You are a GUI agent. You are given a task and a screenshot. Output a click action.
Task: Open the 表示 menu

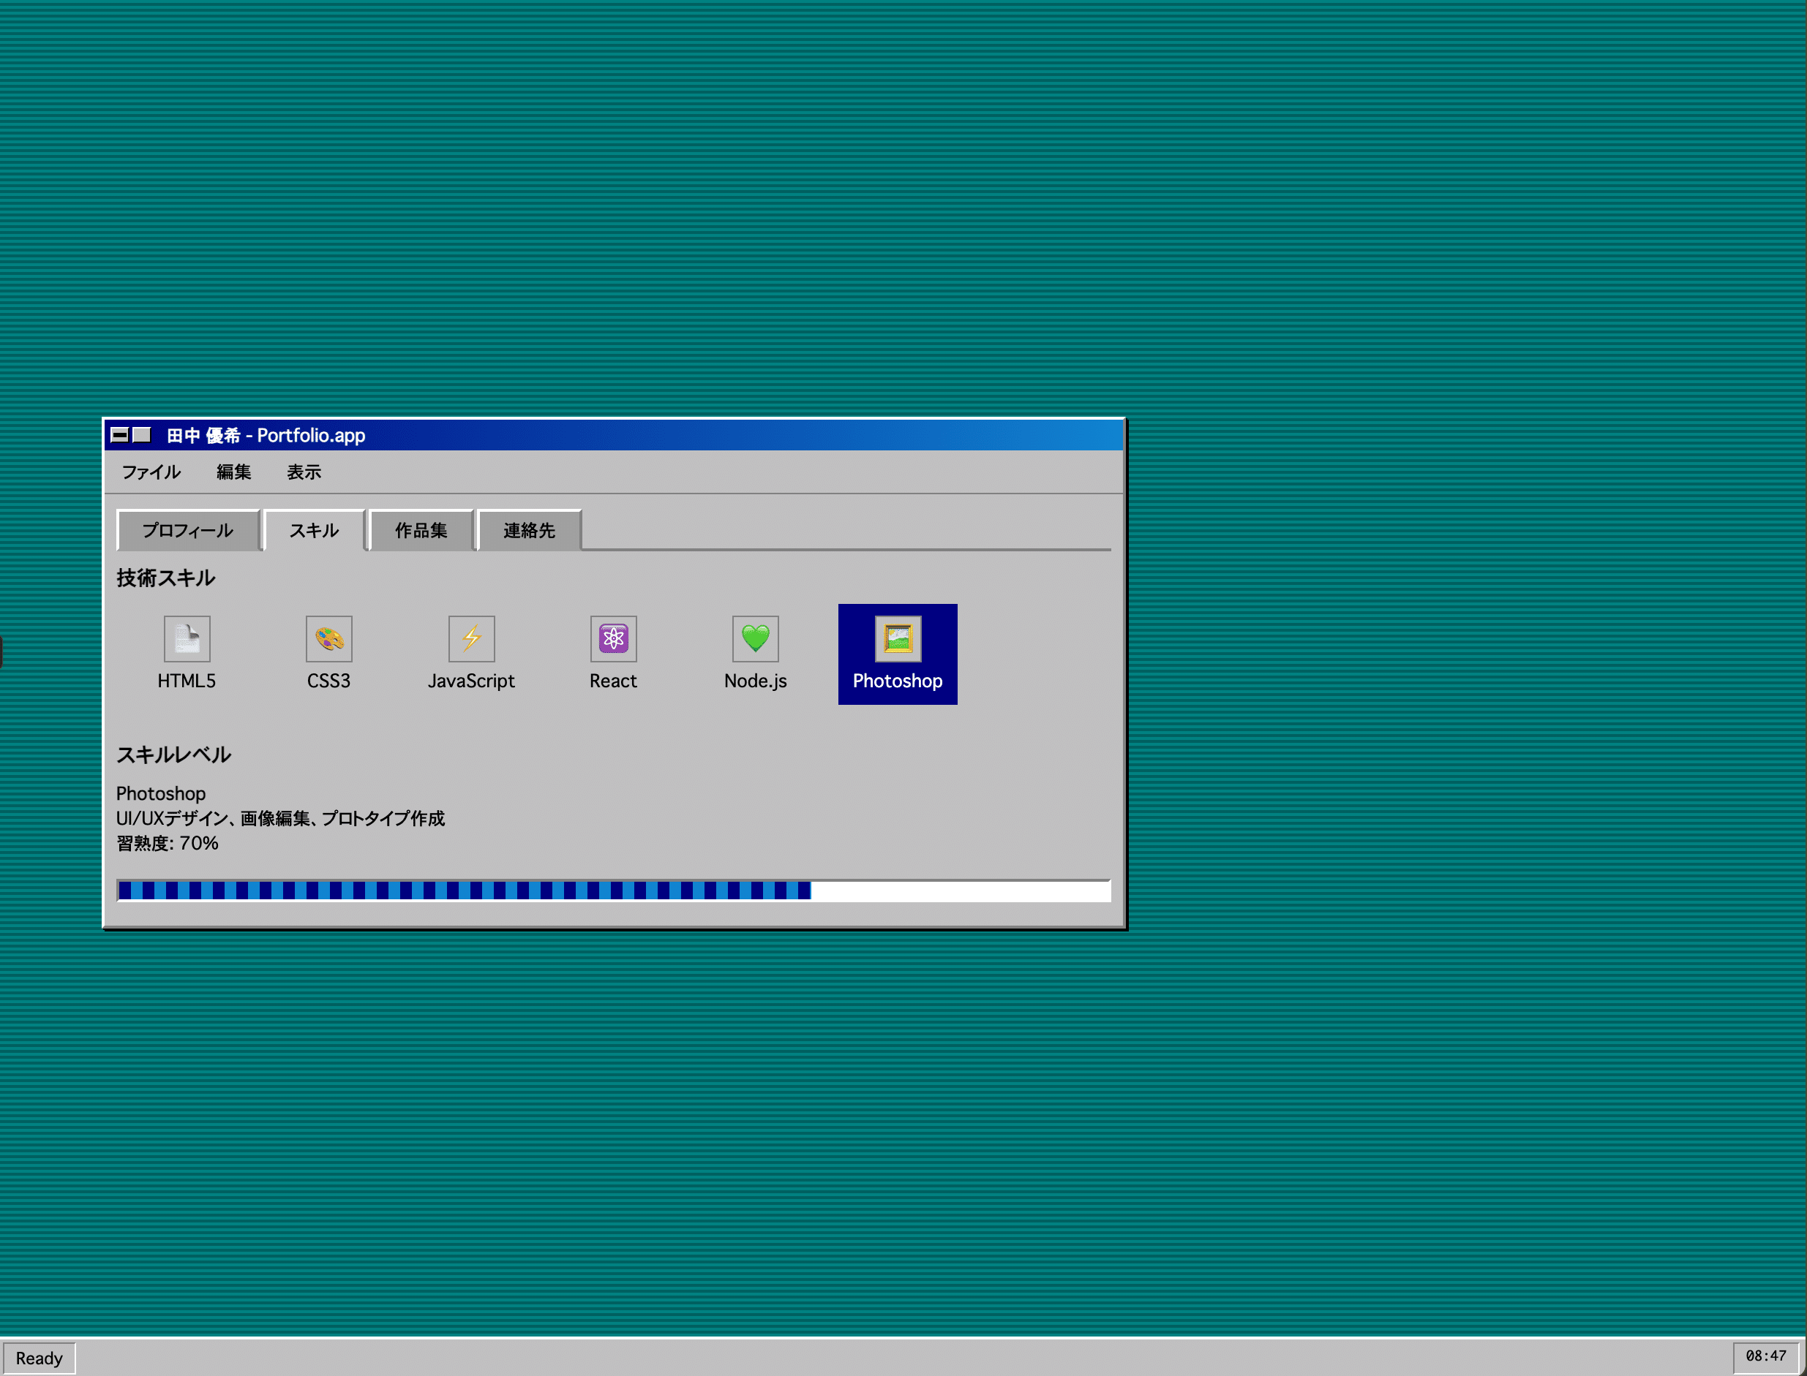point(303,472)
